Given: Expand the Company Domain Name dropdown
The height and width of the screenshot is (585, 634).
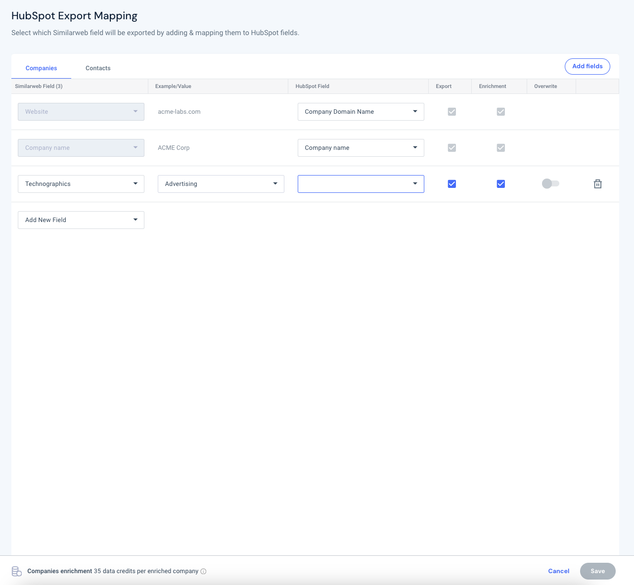Looking at the screenshot, I should coord(361,112).
